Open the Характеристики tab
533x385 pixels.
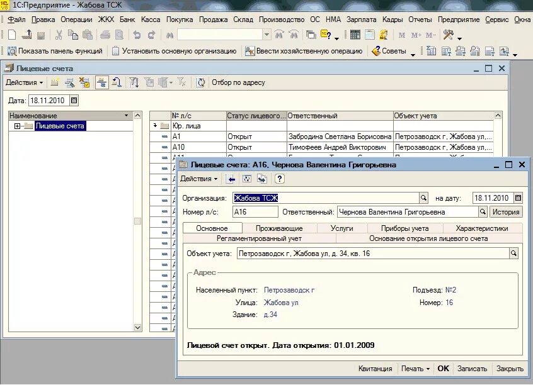tap(482, 228)
